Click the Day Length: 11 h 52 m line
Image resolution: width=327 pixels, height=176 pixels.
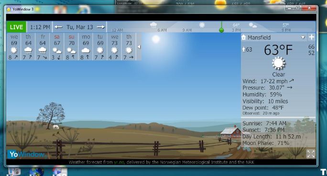[x=272, y=137]
